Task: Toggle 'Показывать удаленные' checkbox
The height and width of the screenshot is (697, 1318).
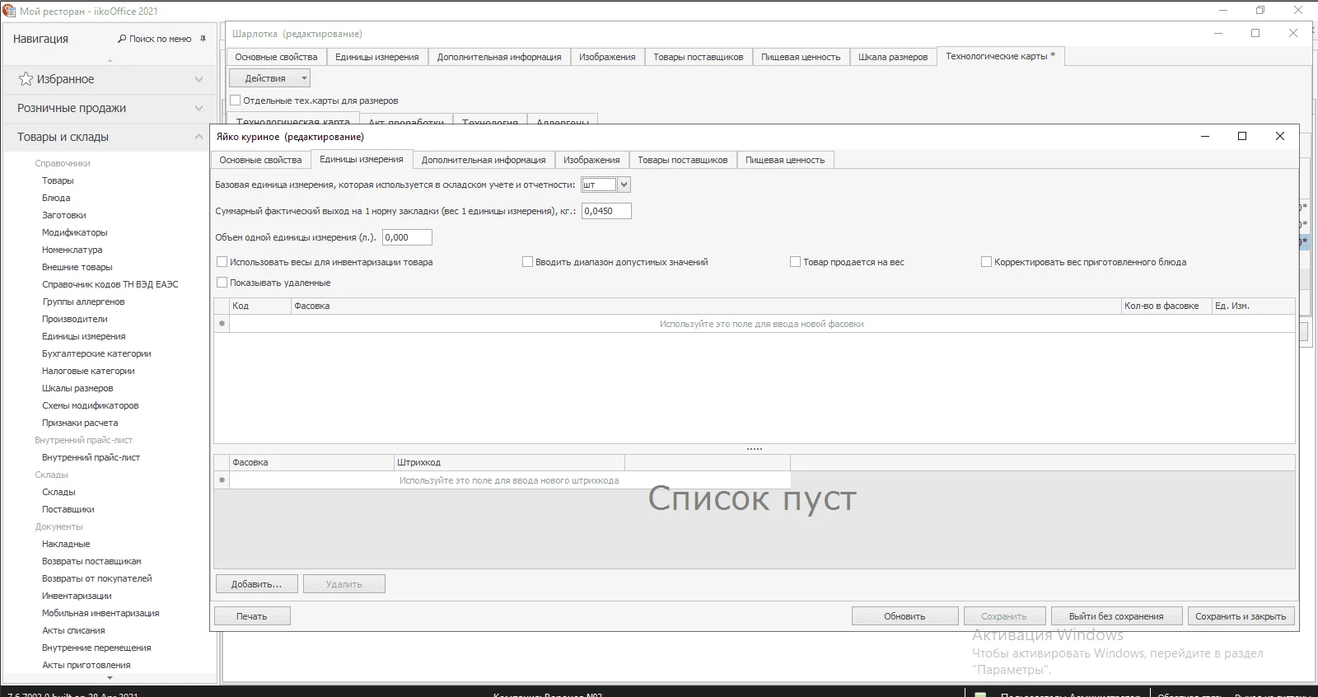Action: pos(222,283)
